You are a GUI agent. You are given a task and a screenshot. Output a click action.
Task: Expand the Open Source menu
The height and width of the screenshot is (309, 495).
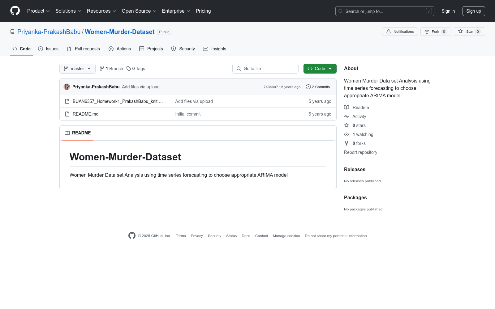point(139,11)
